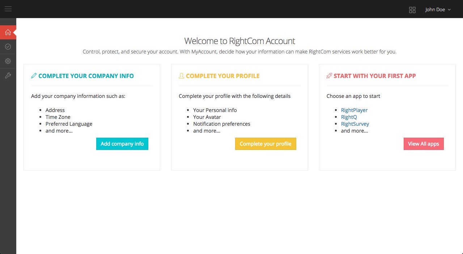Click the user icon beside Complete Your Profile
This screenshot has width=463, height=254.
pos(182,76)
